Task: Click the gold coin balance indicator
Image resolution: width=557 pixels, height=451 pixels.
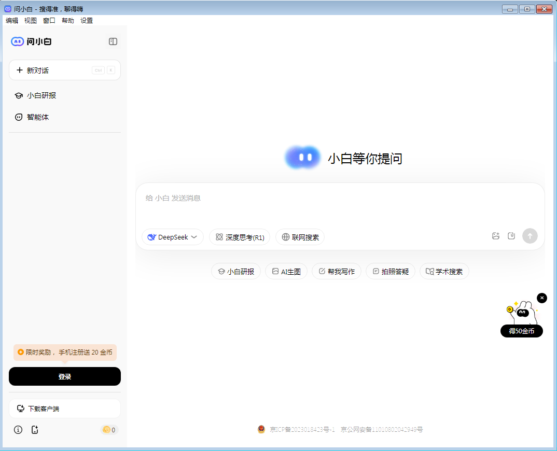Action: point(109,430)
